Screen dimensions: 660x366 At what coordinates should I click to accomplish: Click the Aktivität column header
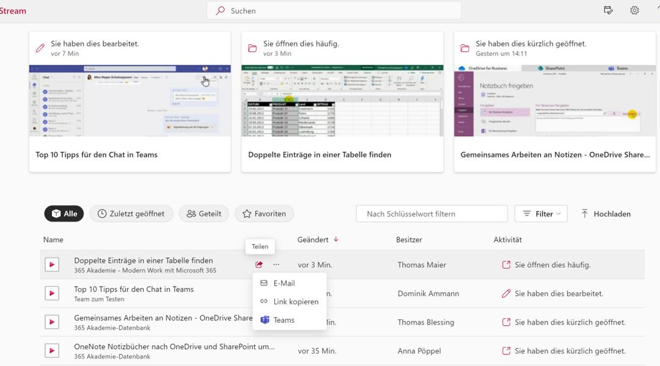point(507,240)
